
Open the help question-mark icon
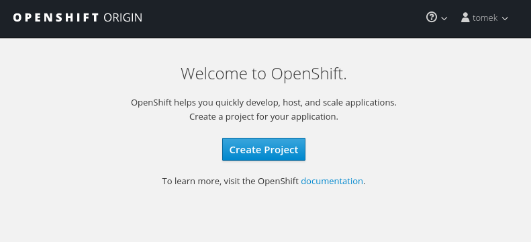tap(432, 17)
